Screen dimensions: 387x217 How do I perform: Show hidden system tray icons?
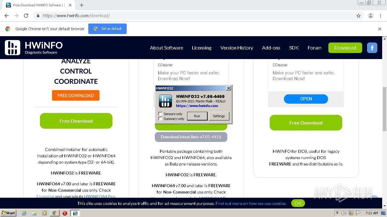coord(337,213)
